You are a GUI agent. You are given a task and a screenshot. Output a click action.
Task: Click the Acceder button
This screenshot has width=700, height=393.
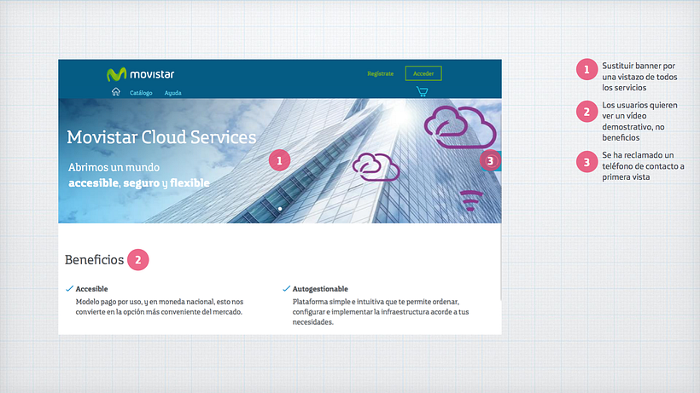coord(423,73)
